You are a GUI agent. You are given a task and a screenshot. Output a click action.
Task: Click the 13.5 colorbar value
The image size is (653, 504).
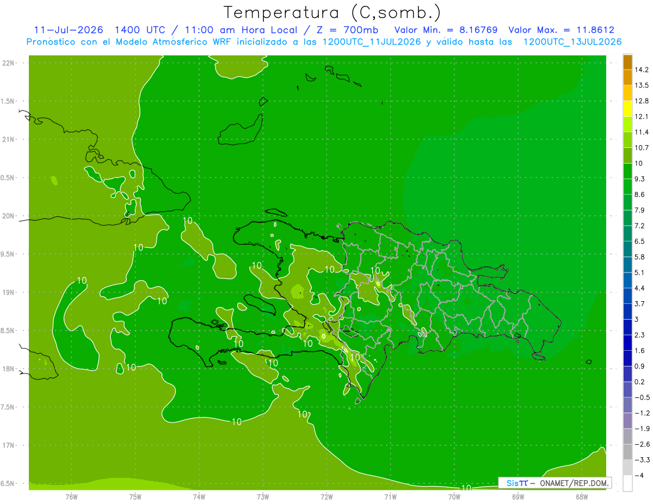point(642,85)
